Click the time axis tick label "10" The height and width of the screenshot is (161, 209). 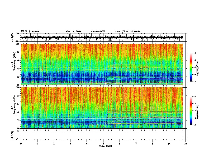tap(186, 144)
